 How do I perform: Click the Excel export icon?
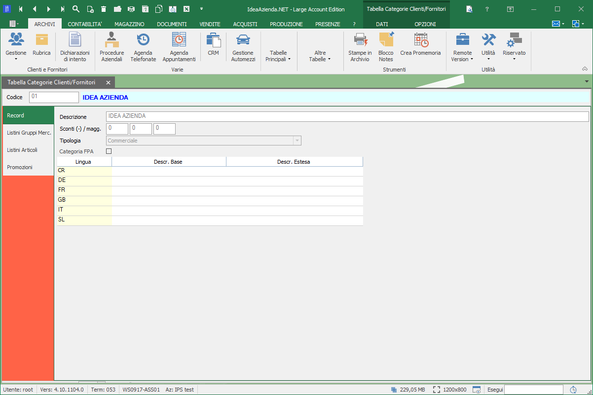[x=186, y=9]
